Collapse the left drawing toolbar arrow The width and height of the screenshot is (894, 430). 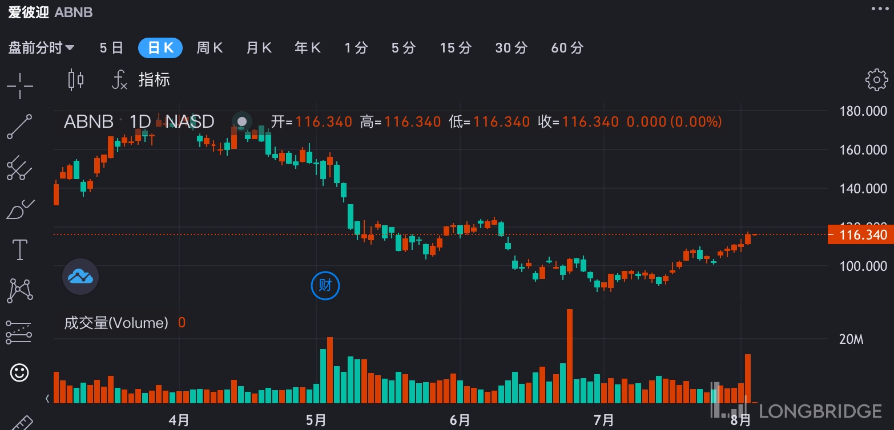coord(47,398)
